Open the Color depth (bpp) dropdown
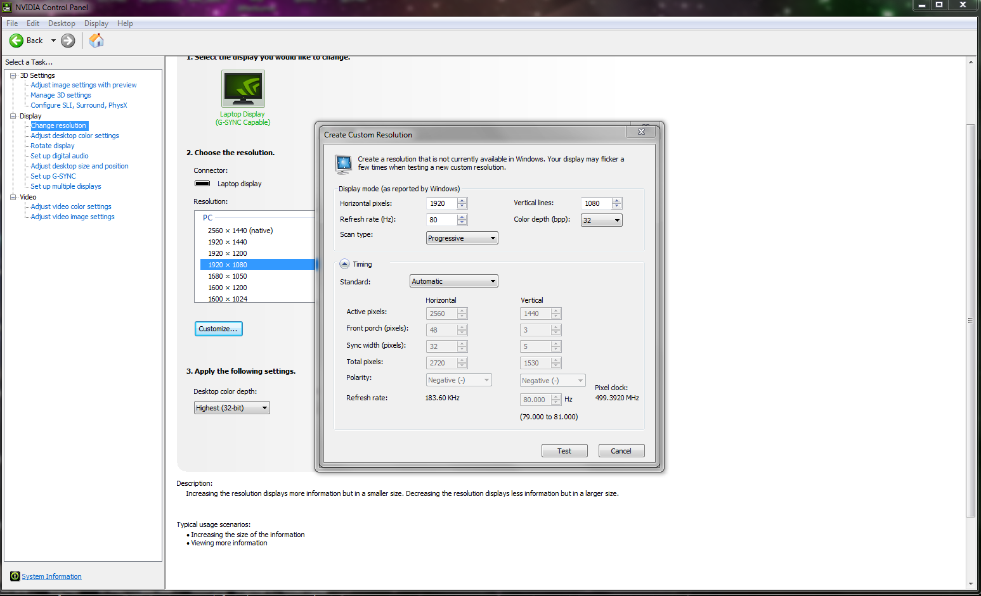 (601, 220)
